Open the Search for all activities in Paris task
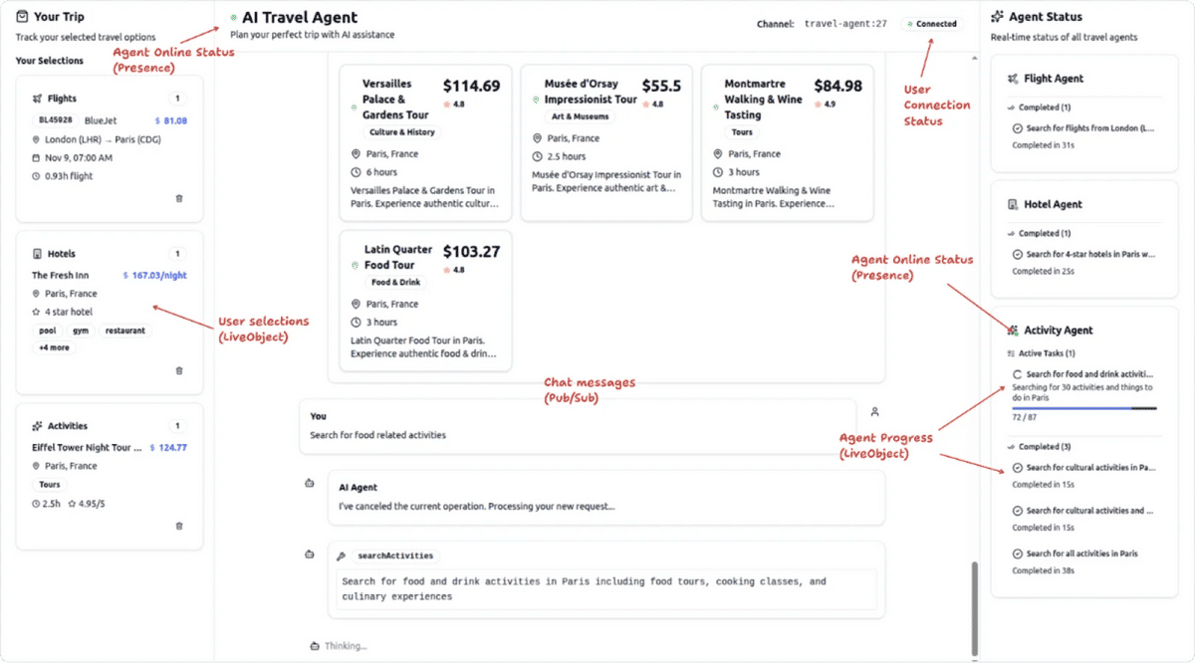 tap(1080, 553)
